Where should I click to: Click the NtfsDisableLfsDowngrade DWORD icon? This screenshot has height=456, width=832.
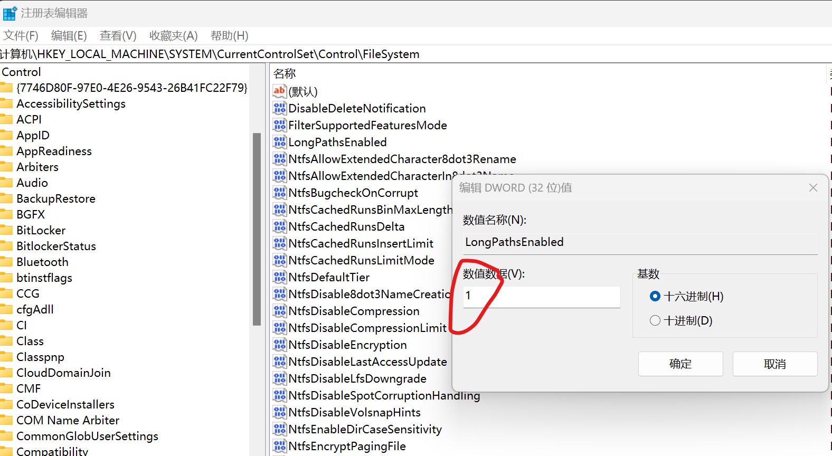(279, 378)
